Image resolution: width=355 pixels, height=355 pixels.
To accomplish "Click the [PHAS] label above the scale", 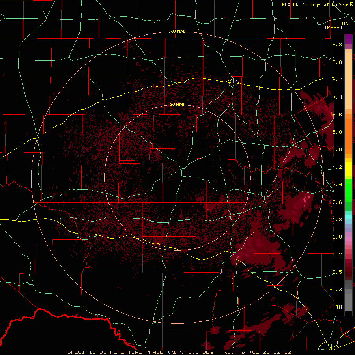I will click(333, 27).
